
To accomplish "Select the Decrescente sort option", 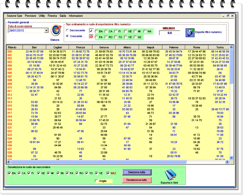I will [x=68, y=30].
